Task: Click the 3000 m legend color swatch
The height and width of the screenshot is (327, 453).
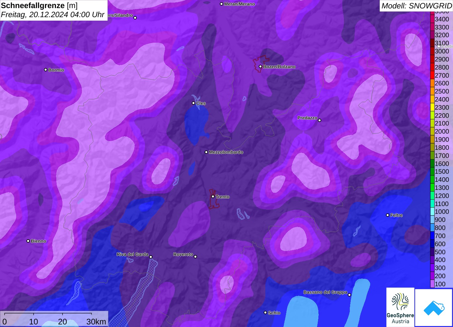Action: pos(432,51)
